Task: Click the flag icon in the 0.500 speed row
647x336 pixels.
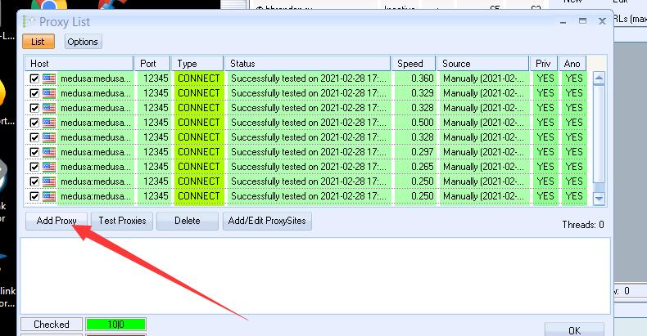Action: coord(48,123)
